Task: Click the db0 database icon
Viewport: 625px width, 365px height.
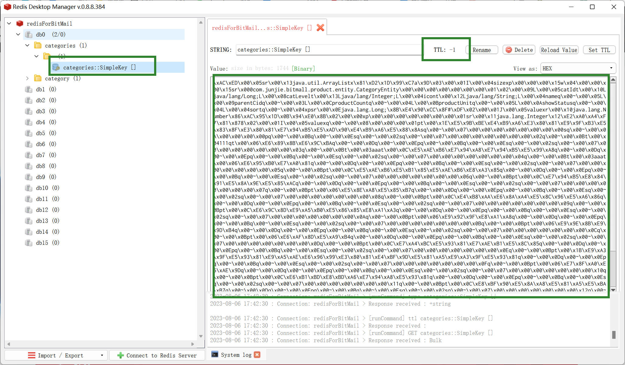Action: pos(29,34)
